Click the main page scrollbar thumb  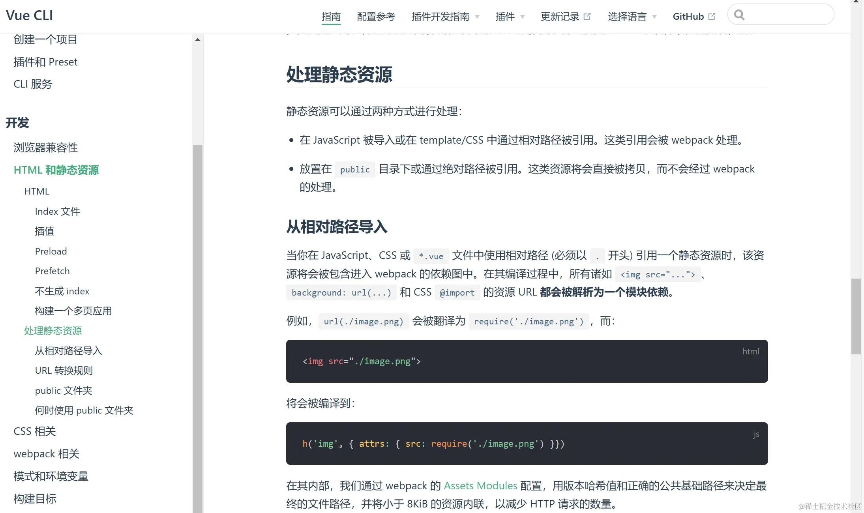click(x=856, y=316)
